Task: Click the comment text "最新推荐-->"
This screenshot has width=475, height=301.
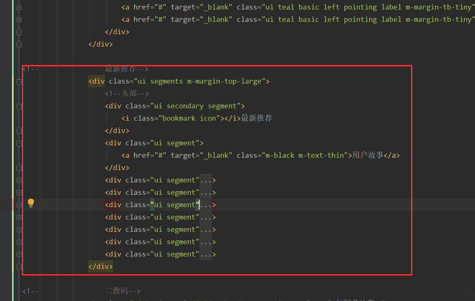Action: (127, 69)
